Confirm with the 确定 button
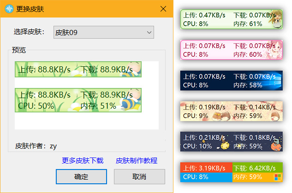This screenshot has width=292, height=193. click(x=81, y=176)
